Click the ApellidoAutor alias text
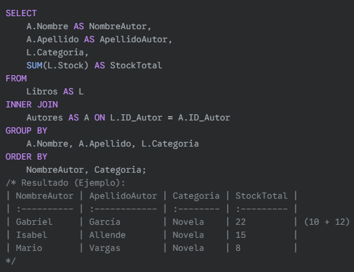 coord(133,40)
